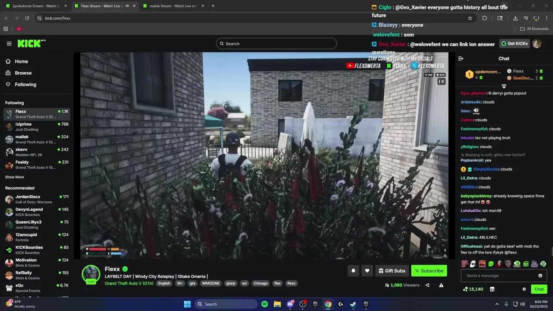Screen dimensions: 553x311
Task: Share the stream via share icon
Action: (x=427, y=285)
